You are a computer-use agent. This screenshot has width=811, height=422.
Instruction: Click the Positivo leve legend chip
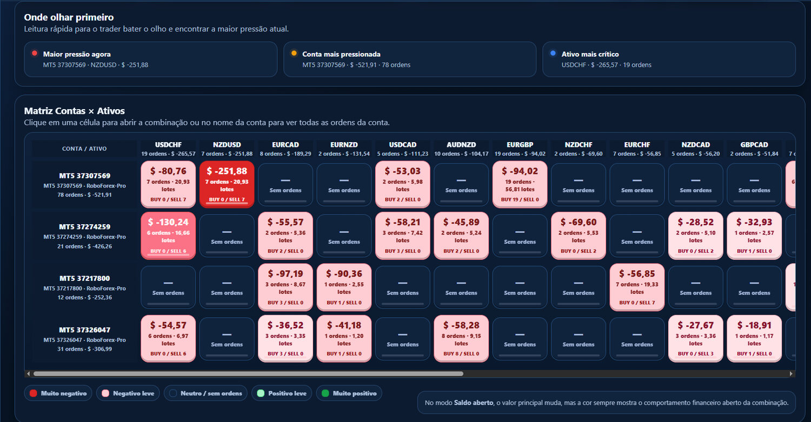pos(282,393)
